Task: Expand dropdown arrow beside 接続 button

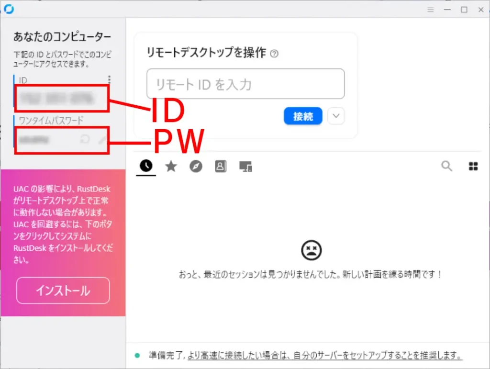Action: pos(336,116)
